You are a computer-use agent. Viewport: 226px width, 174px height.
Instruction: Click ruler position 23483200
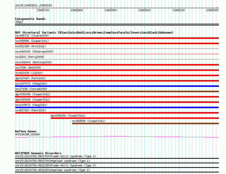pyautogui.click(x=213, y=10)
